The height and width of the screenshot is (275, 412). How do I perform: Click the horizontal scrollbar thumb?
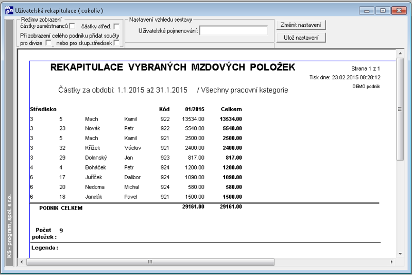[150, 262]
